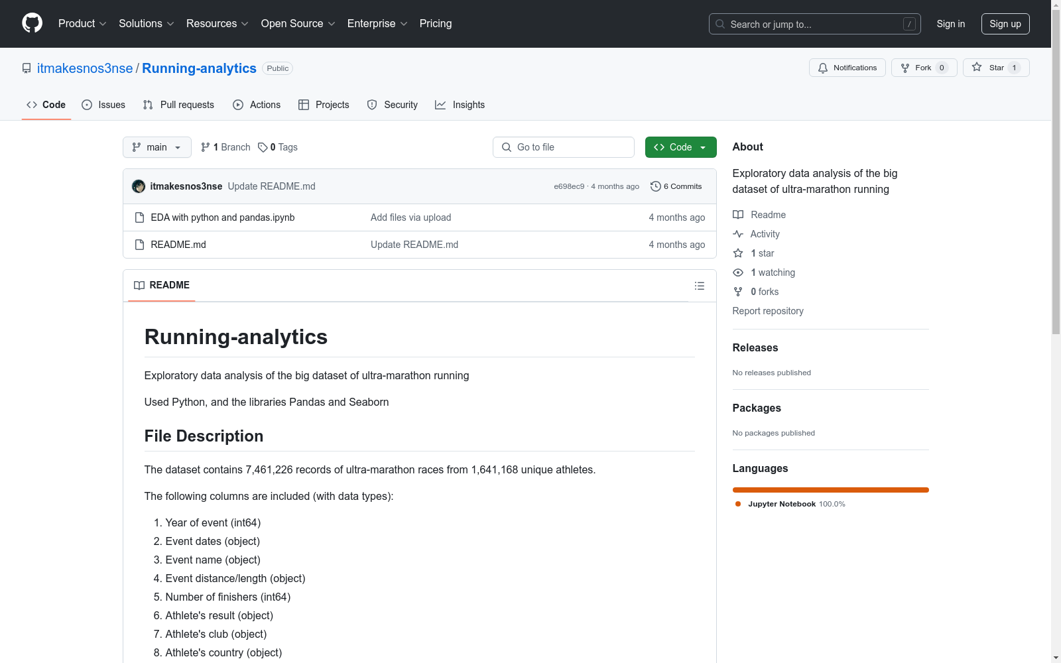Click the Jupyter Notebook language bar

(830, 490)
